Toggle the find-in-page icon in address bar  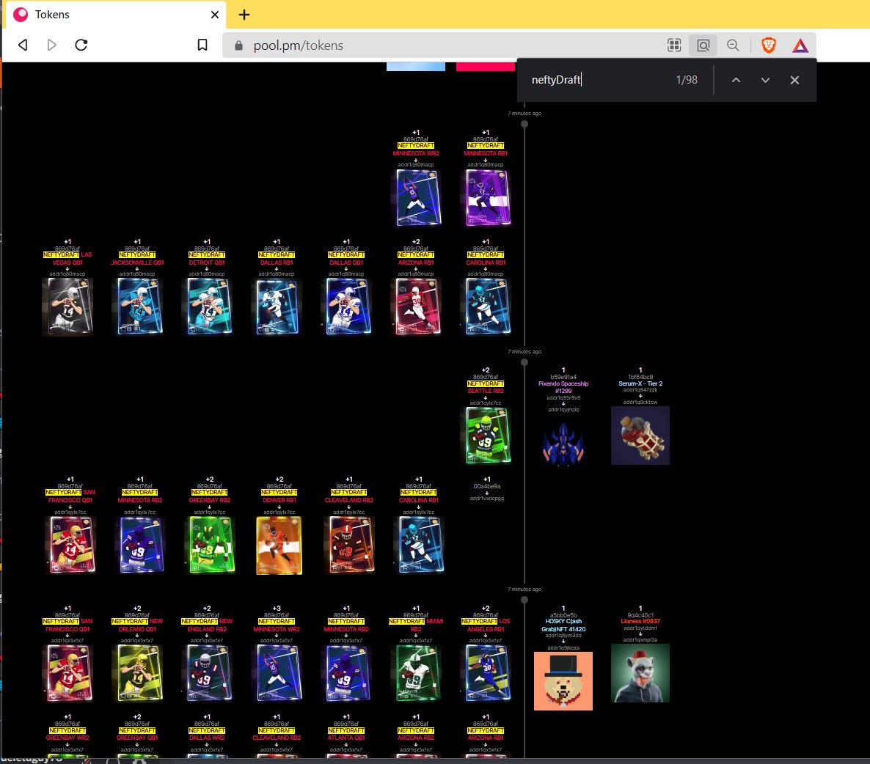pyautogui.click(x=703, y=45)
